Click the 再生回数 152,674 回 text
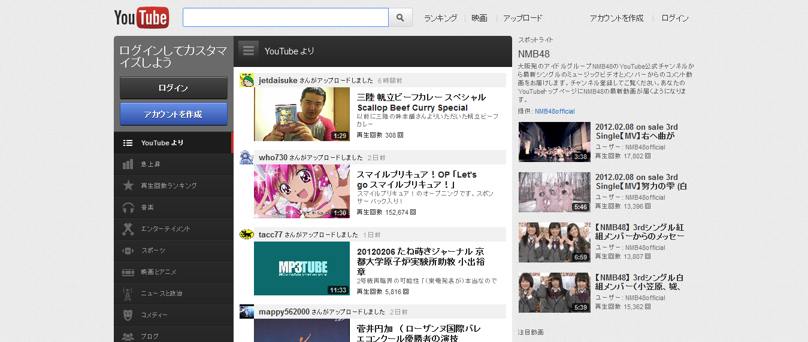This screenshot has width=808, height=342. [x=386, y=212]
